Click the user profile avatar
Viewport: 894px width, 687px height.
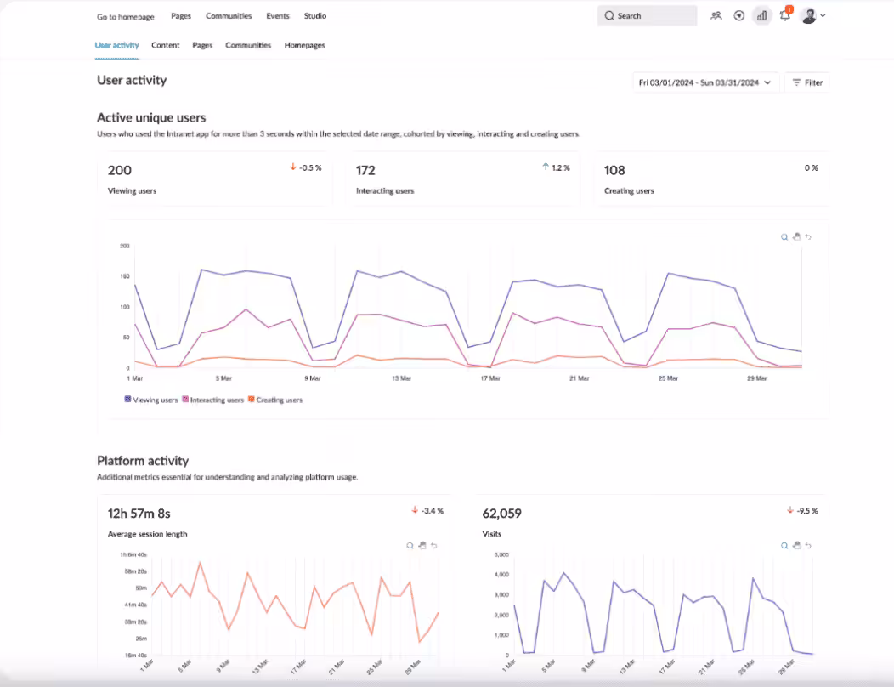[x=809, y=16]
